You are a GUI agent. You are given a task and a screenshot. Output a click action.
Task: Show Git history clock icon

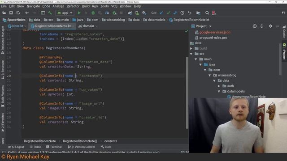coord(183,13)
